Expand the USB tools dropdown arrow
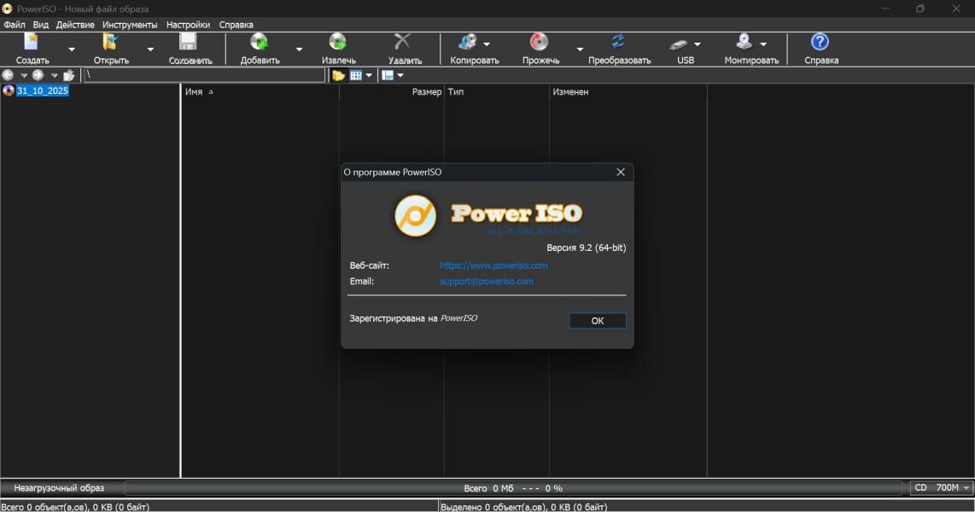Screen dimensions: 975x512 point(698,44)
